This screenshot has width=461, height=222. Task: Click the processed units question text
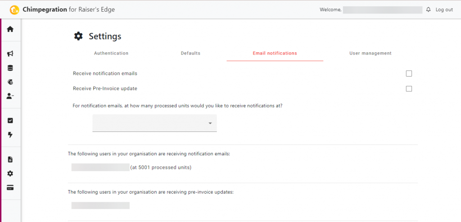tap(177, 105)
